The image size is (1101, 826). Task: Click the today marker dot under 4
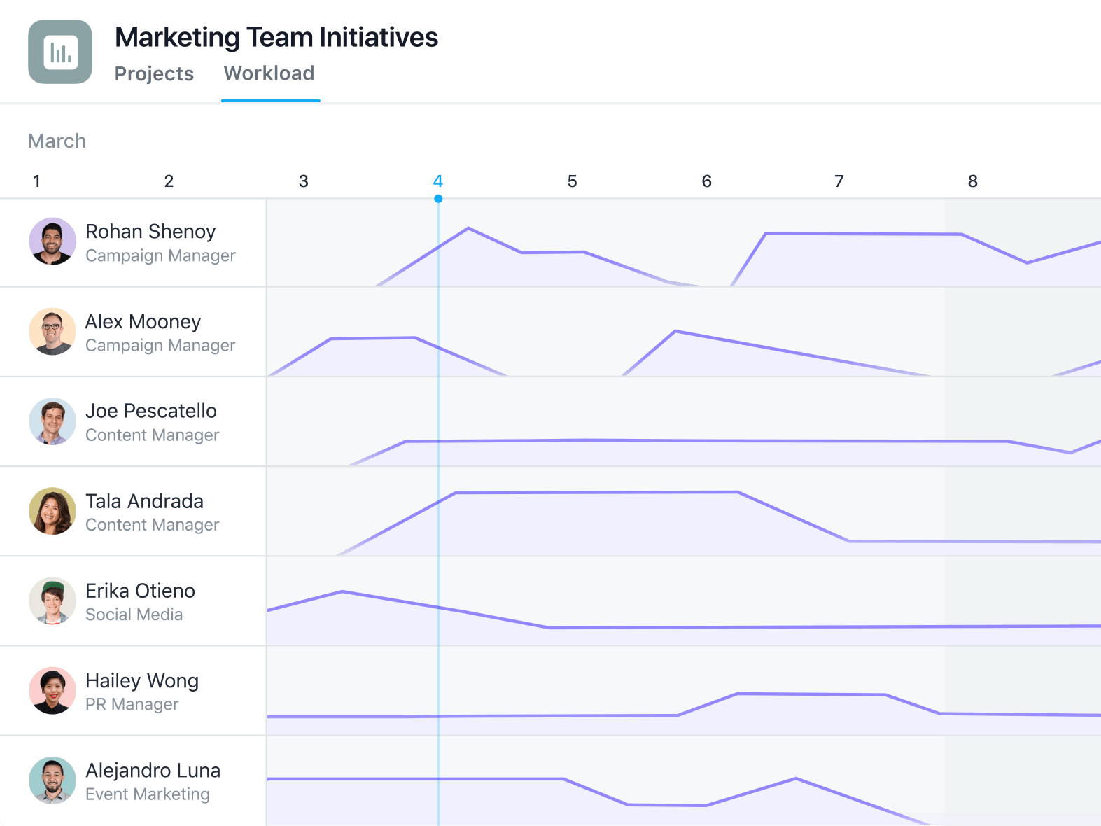click(438, 199)
